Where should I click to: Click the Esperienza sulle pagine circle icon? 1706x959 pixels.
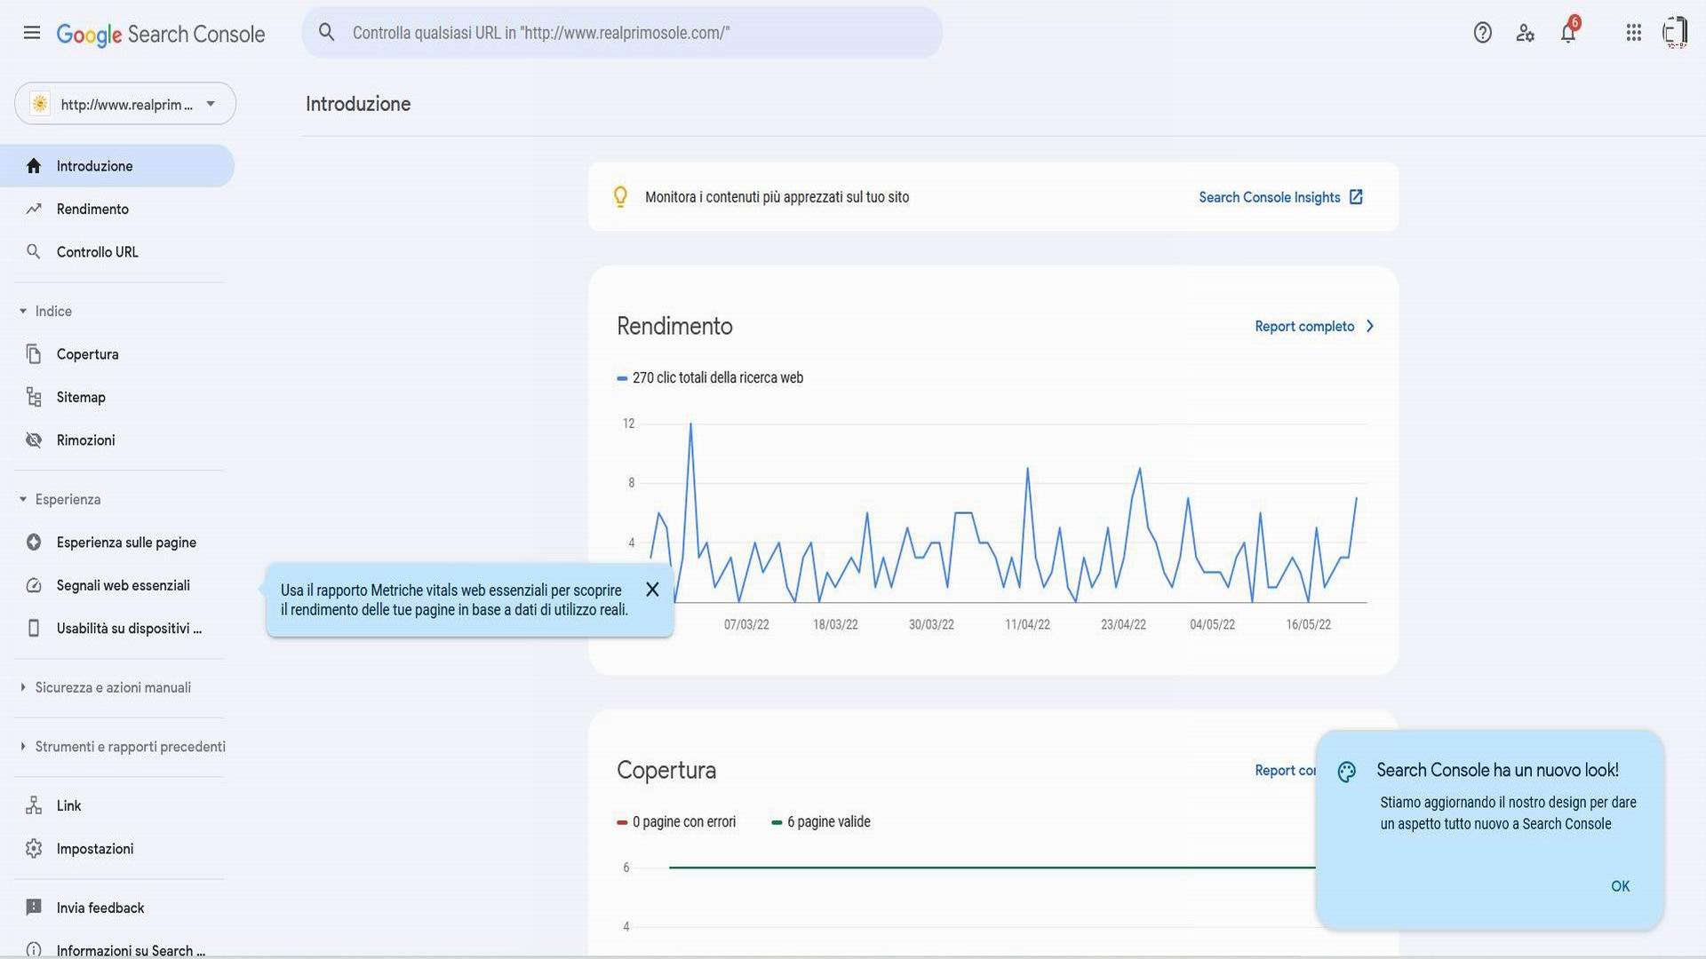tap(34, 543)
